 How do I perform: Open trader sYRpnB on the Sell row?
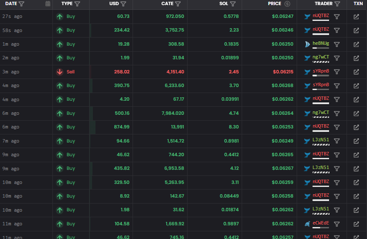pos(321,71)
